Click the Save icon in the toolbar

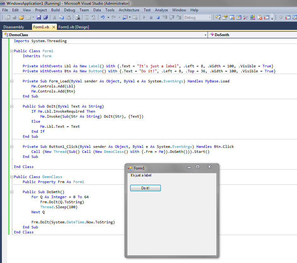39,18
